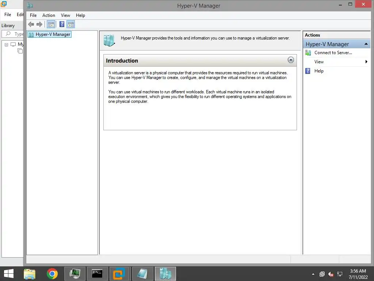The width and height of the screenshot is (374, 281).
Task: Close the Hyper-V Manager window
Action: click(x=363, y=4)
